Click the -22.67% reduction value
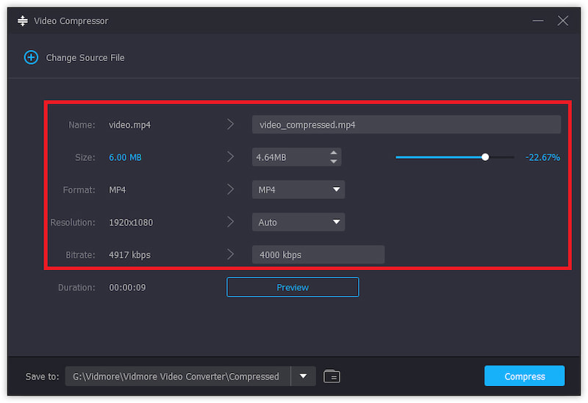 tap(542, 157)
